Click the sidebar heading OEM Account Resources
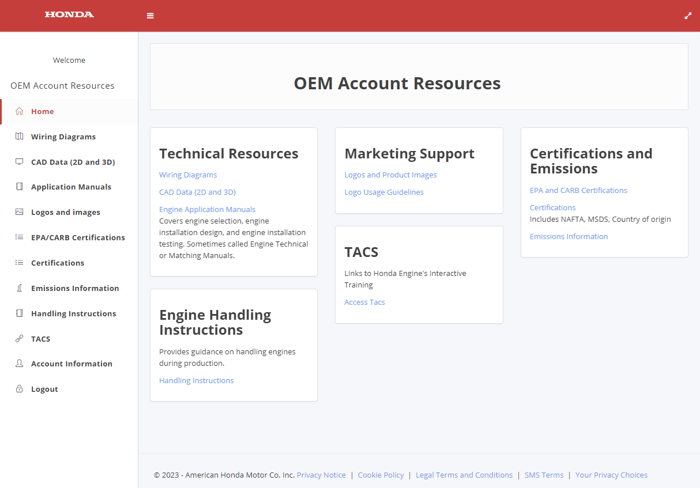The width and height of the screenshot is (700, 488). click(x=62, y=86)
